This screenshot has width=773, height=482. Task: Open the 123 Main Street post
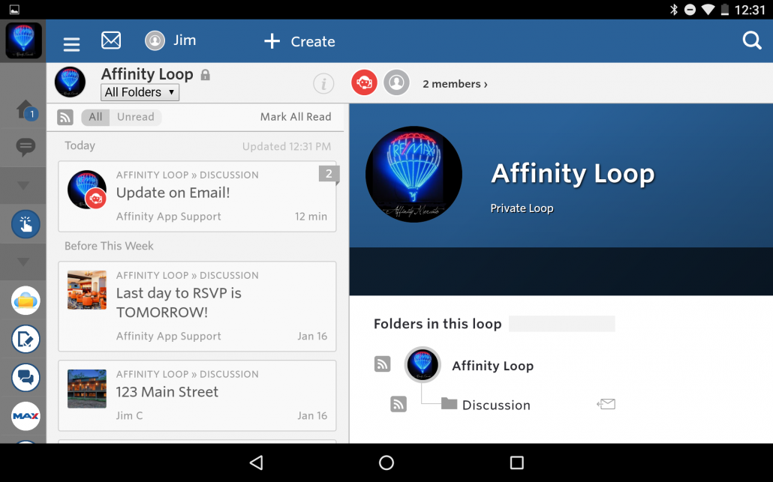[197, 396]
